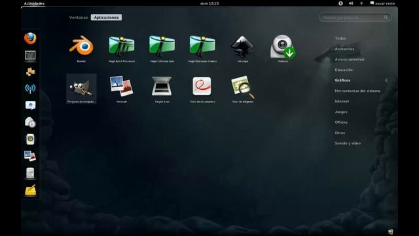This screenshot has width=419, height=236.
Task: Select the Herramientas del sistema category
Action: (x=357, y=90)
